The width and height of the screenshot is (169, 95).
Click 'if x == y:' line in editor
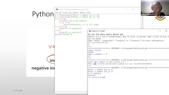click(60, 19)
